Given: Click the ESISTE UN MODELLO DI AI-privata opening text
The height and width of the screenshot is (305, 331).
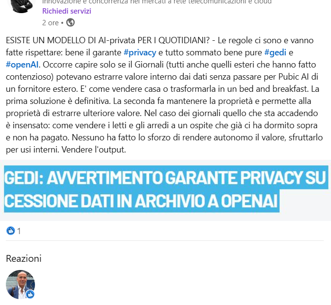Looking at the screenshot, I should [107, 40].
